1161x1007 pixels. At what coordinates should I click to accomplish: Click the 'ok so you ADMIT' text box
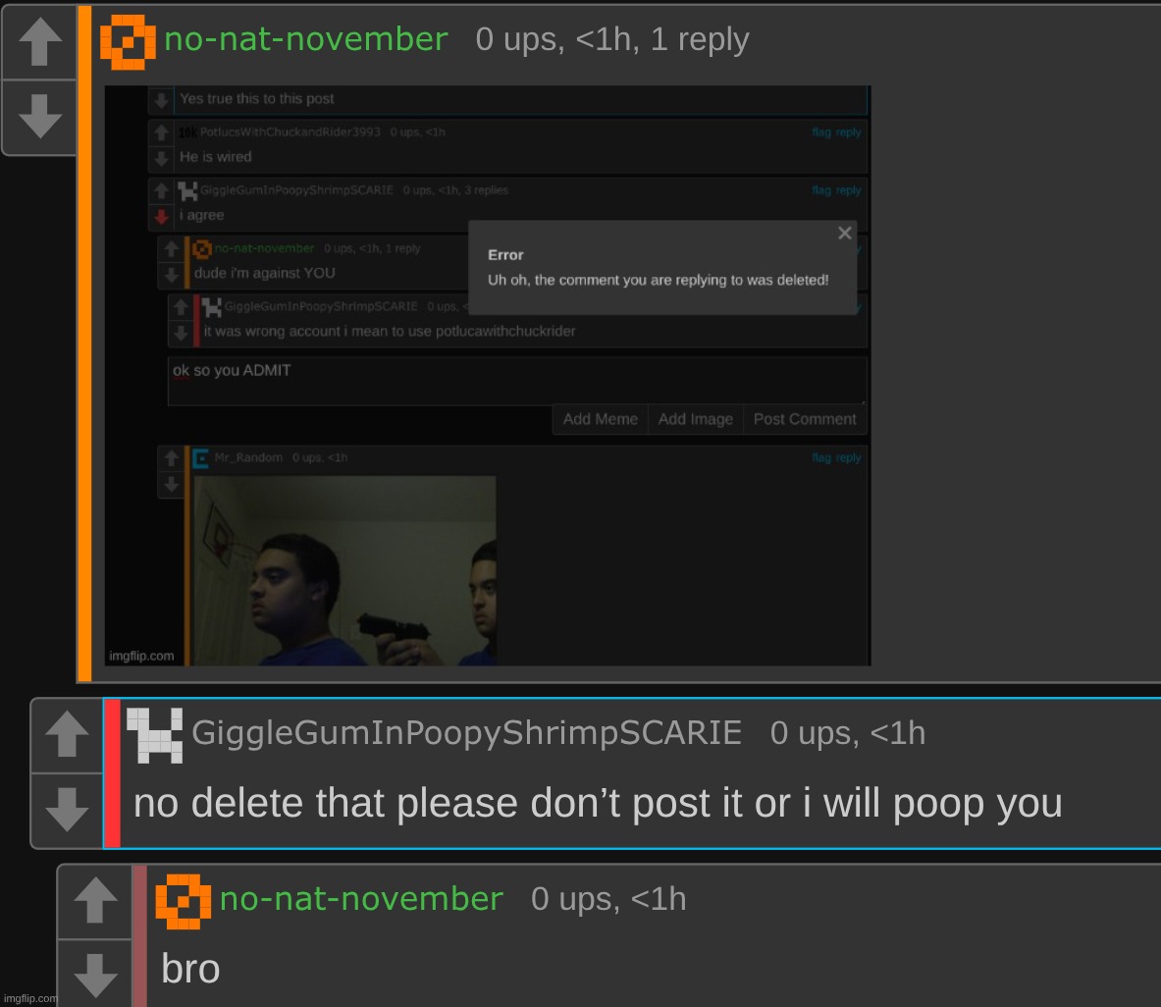(517, 382)
